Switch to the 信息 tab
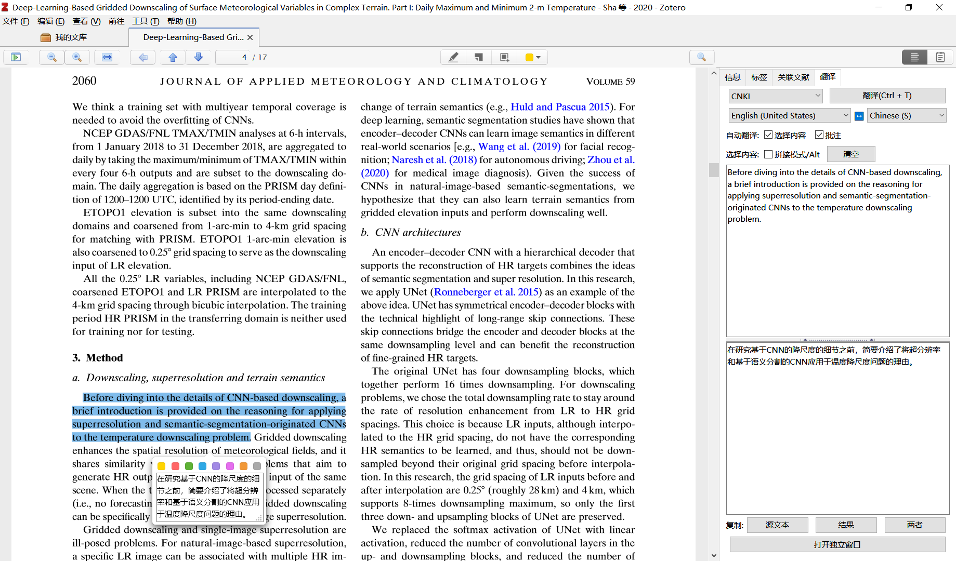This screenshot has height=561, width=956. [x=732, y=77]
